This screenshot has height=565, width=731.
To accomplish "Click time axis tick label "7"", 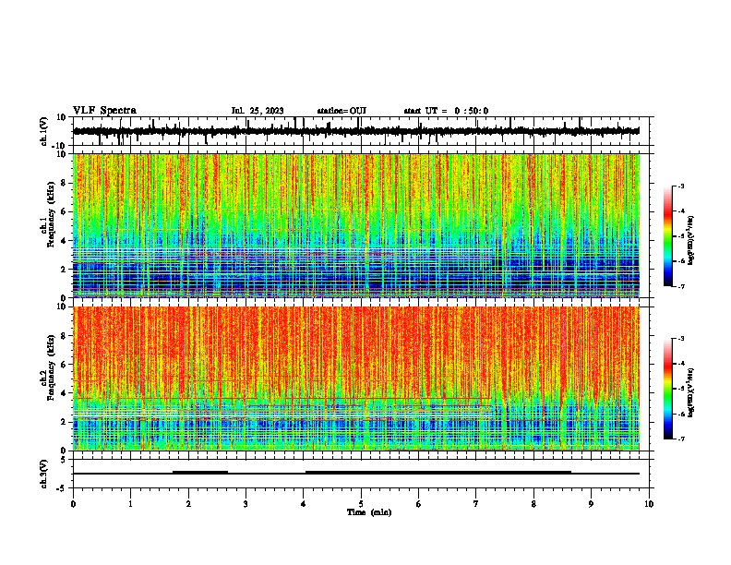I will pyautogui.click(x=476, y=504).
